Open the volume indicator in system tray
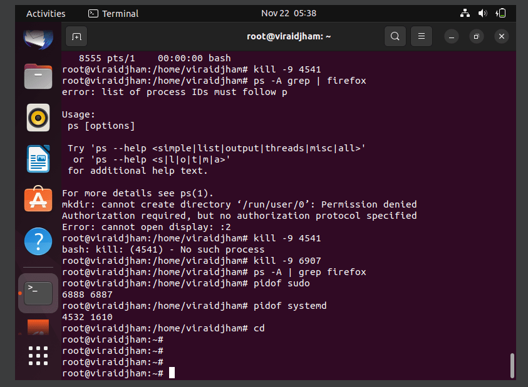528x387 pixels. (x=482, y=14)
